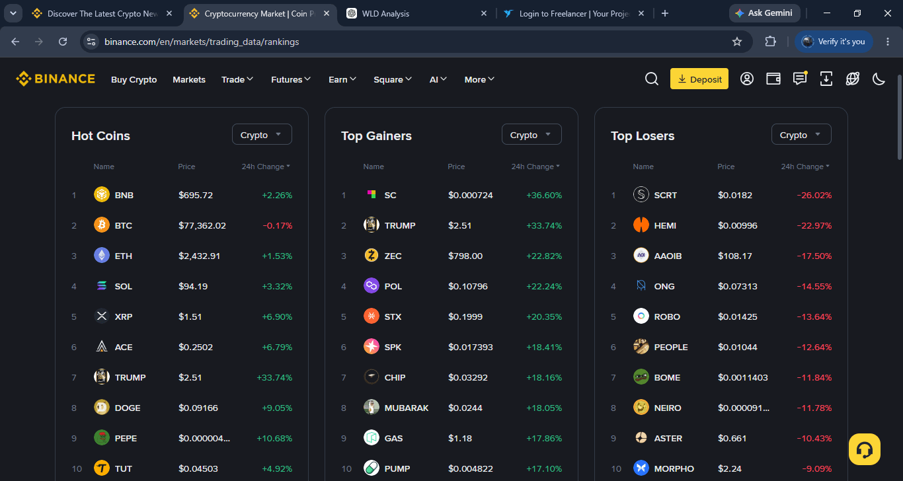
Task: Click the AAOIB price $108.17
Action: point(735,256)
